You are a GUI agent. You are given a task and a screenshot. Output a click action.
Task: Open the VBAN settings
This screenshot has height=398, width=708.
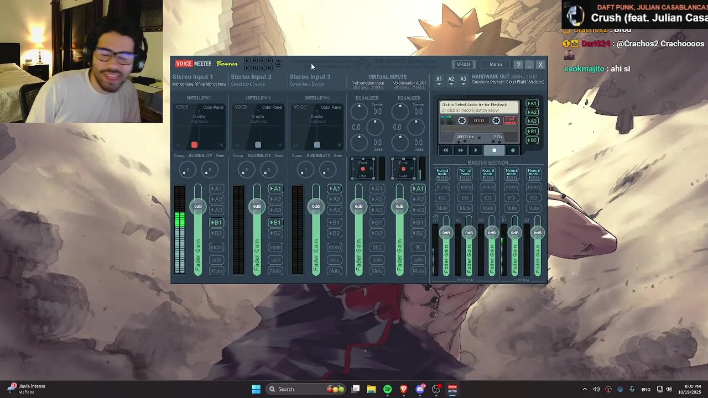pos(464,65)
